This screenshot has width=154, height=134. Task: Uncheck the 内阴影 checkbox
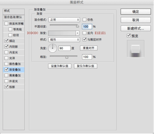tap(6, 46)
